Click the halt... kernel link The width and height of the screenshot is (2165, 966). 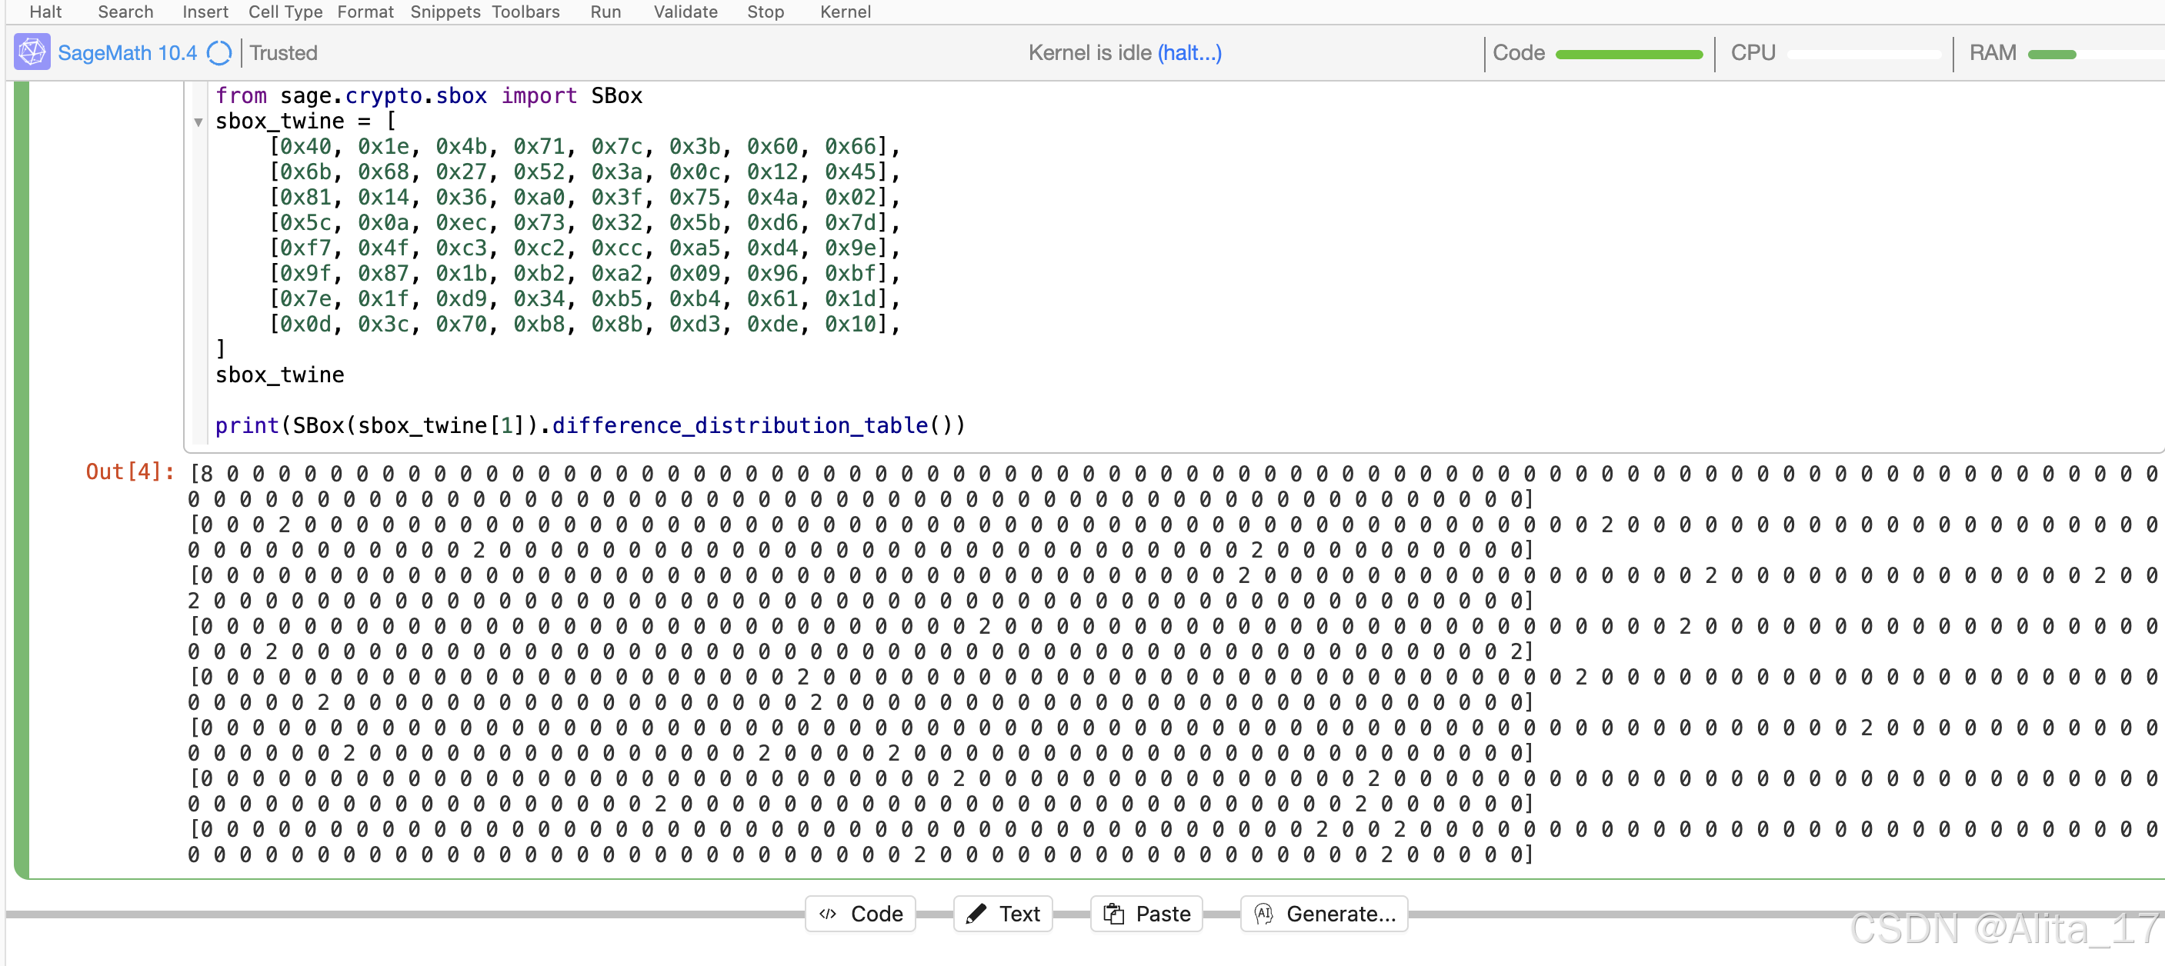[1189, 53]
